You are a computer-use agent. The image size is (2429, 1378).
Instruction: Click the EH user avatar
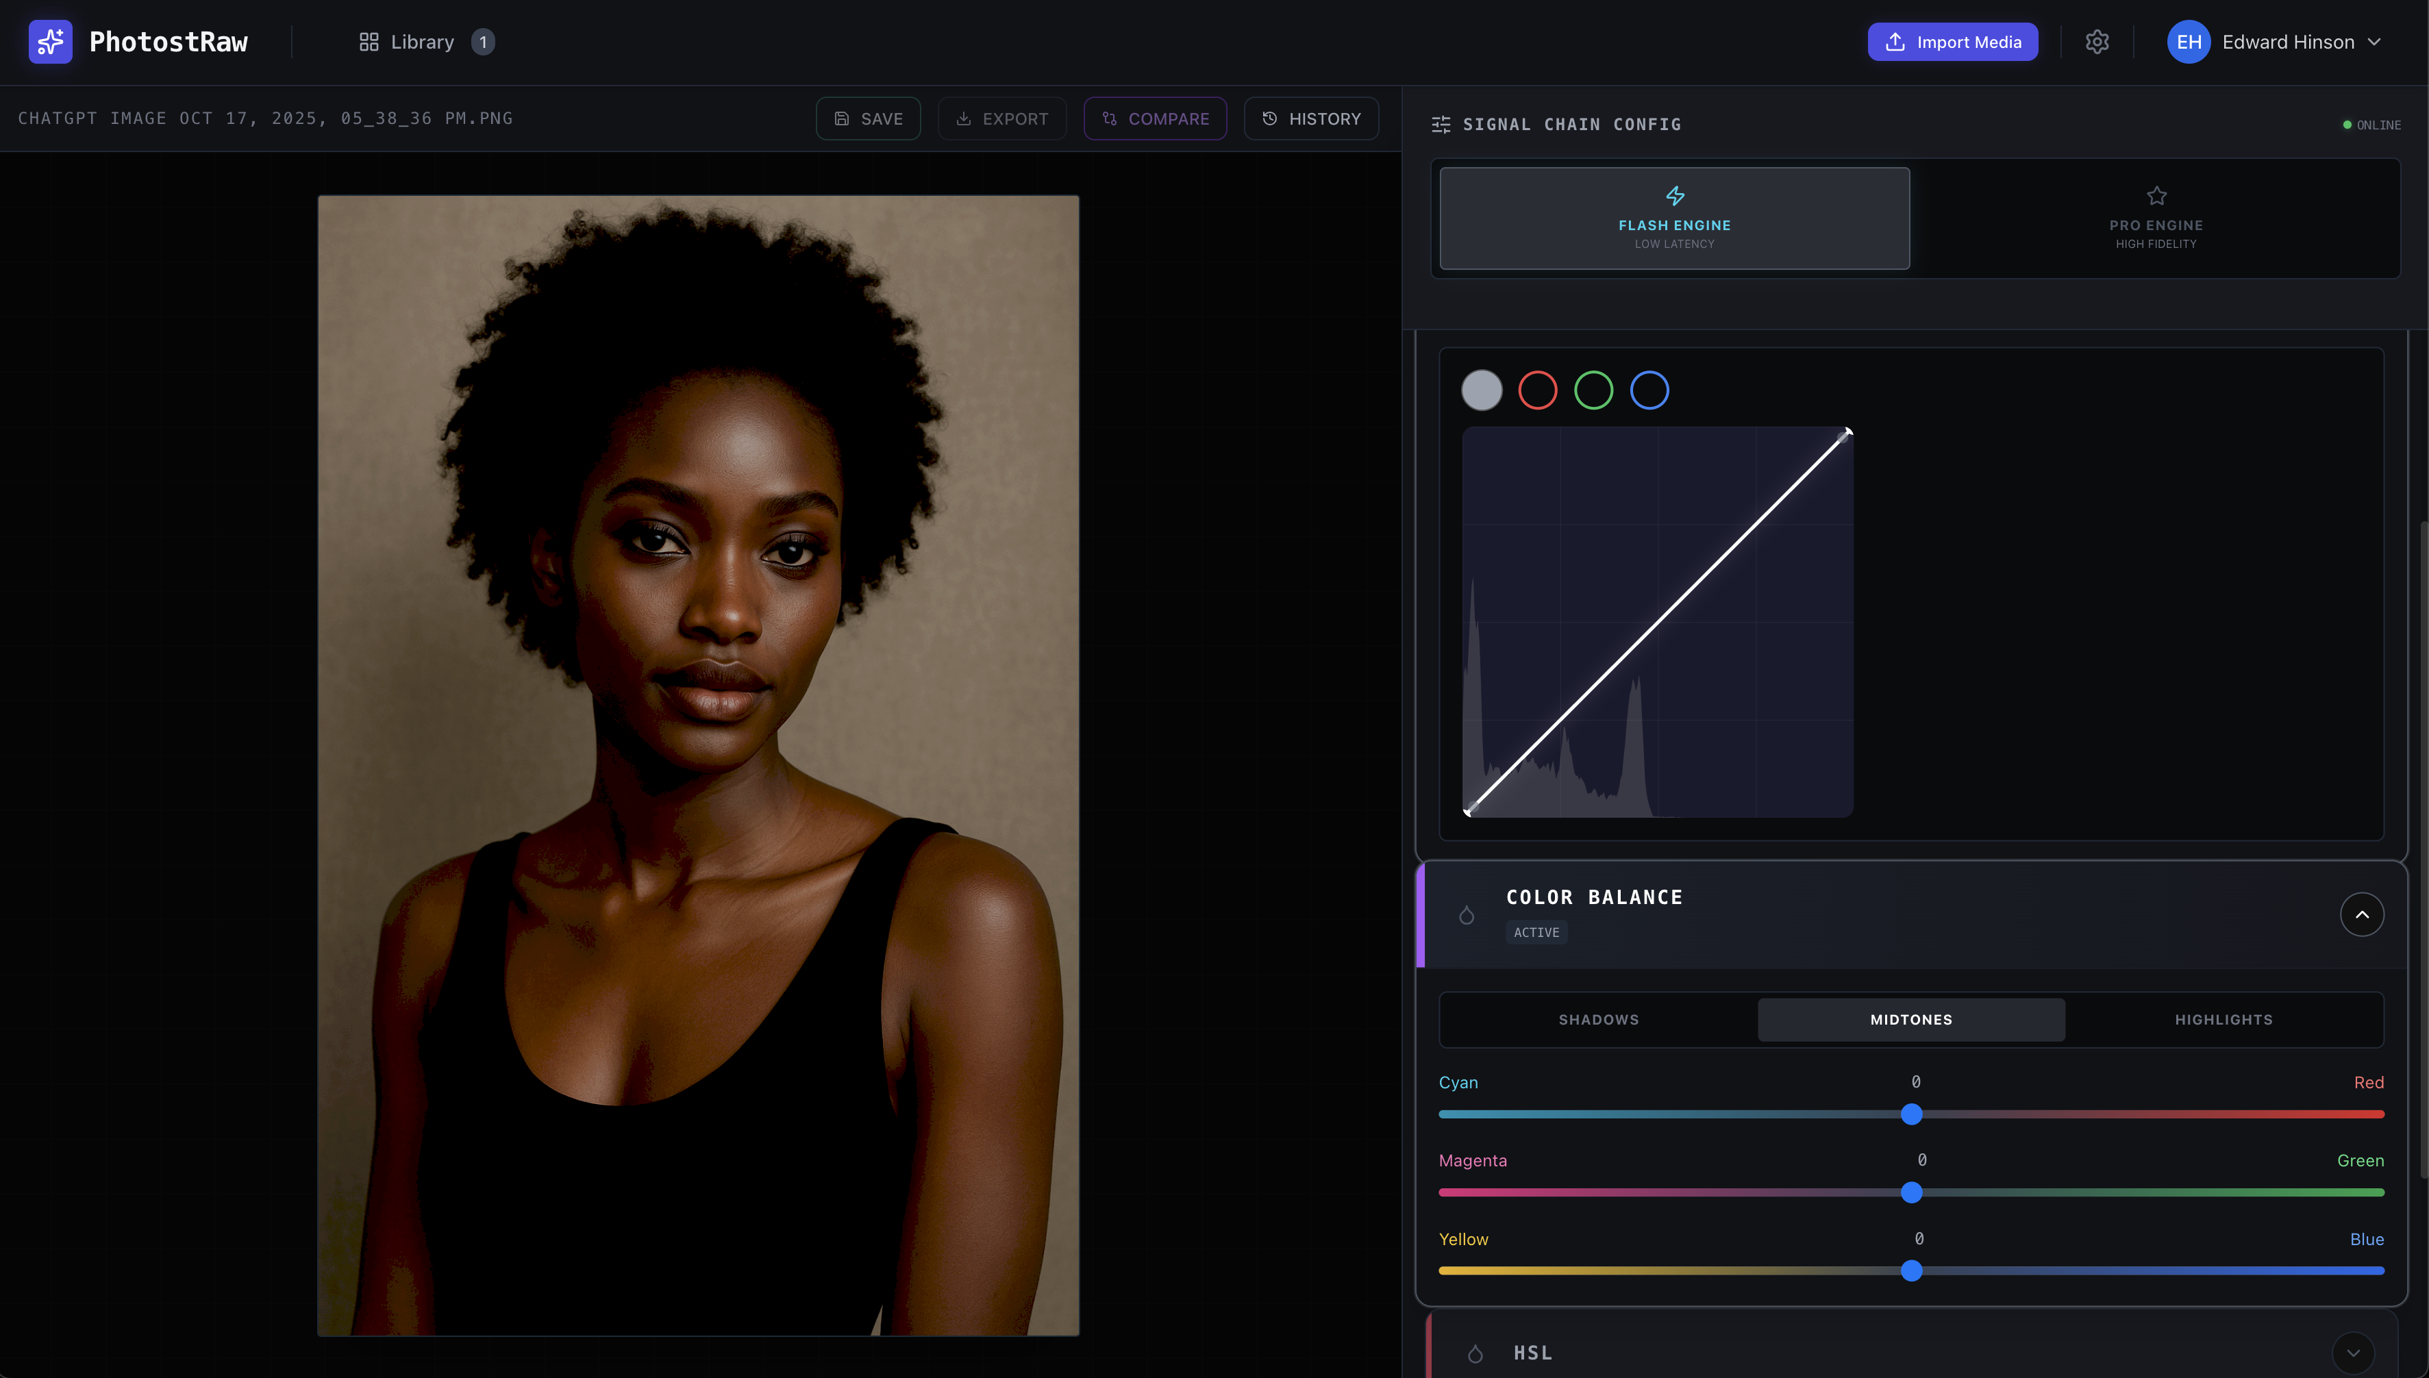[2188, 42]
